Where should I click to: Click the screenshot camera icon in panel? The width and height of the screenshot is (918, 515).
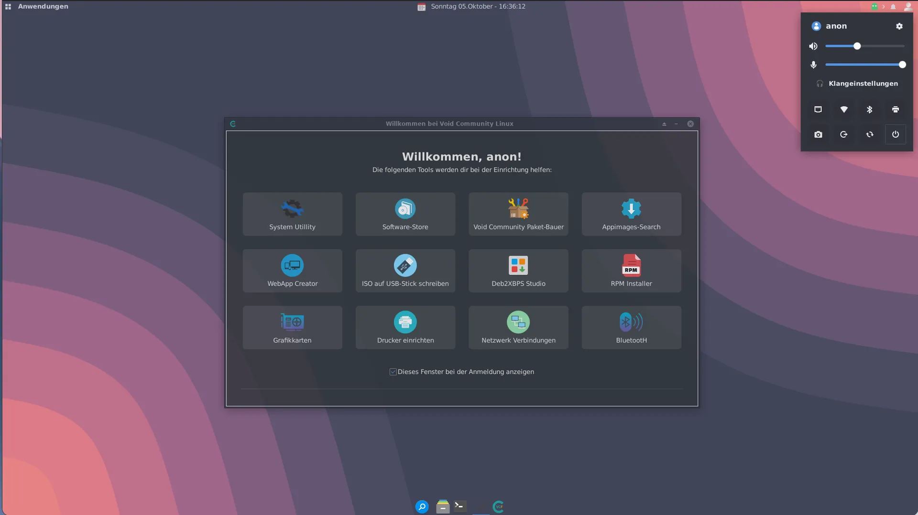(x=818, y=135)
